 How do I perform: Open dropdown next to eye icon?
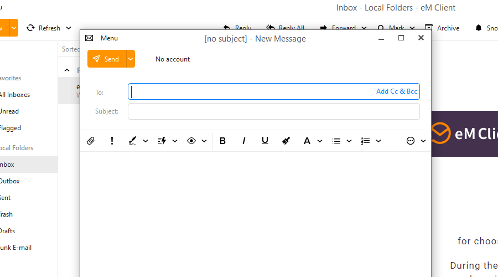204,141
